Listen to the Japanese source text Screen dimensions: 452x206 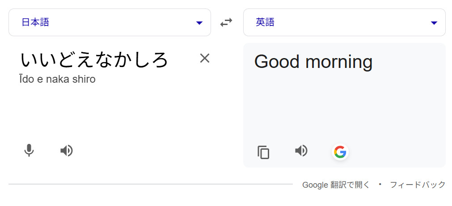coord(67,151)
